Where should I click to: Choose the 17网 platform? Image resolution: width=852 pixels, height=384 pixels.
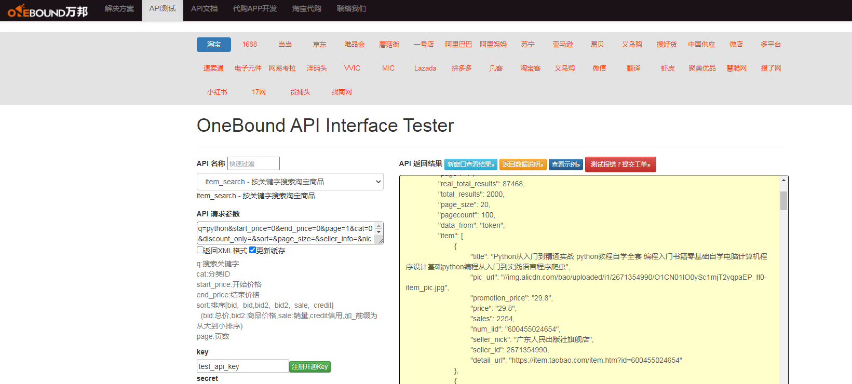259,92
